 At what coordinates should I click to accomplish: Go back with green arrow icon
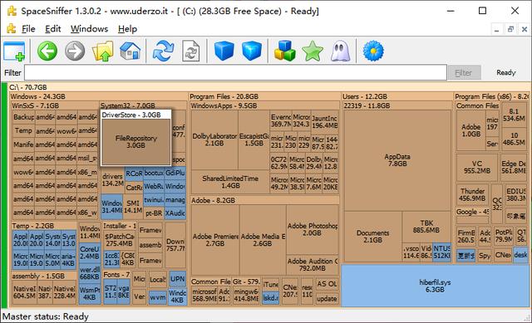coord(47,51)
